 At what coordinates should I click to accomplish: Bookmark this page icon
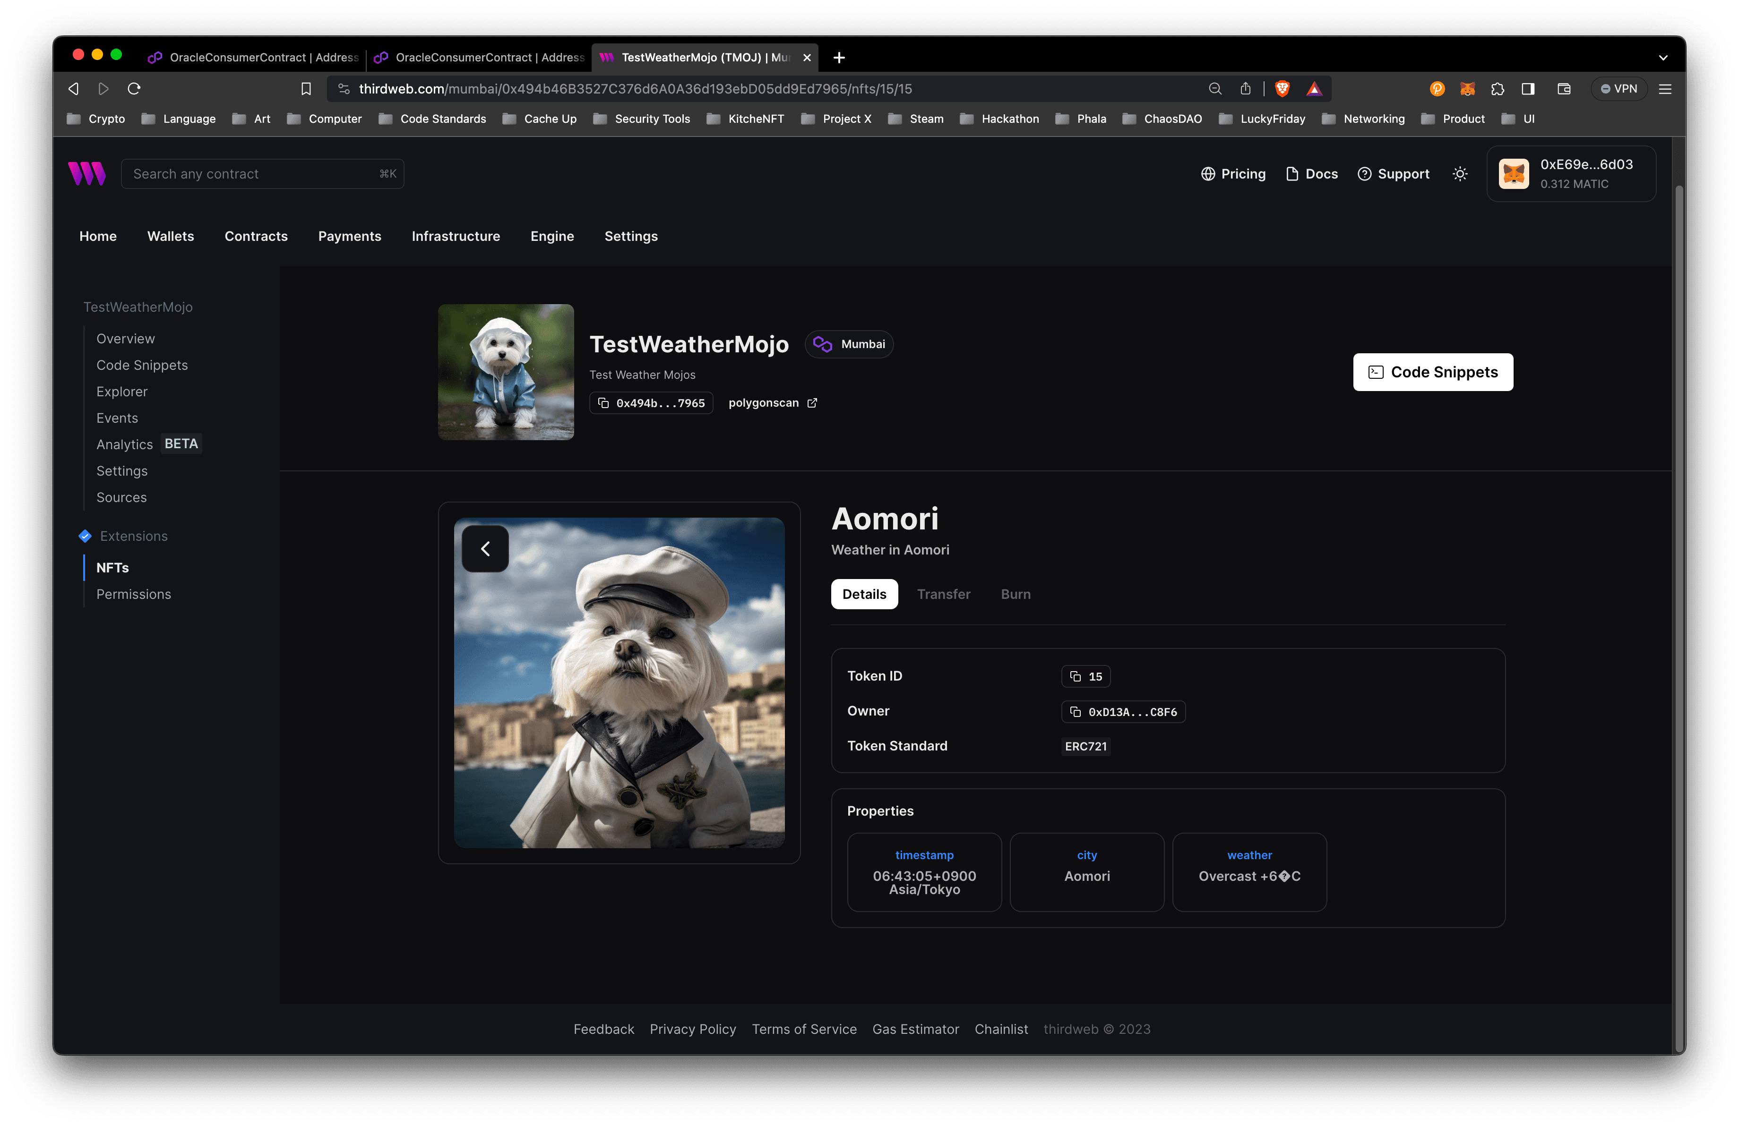pyautogui.click(x=306, y=88)
